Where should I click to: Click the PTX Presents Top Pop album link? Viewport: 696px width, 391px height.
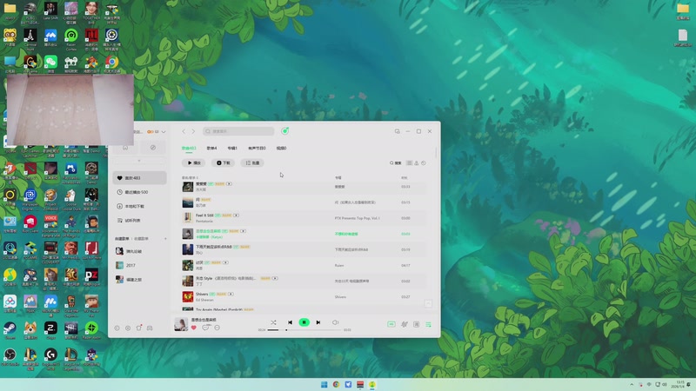click(357, 218)
